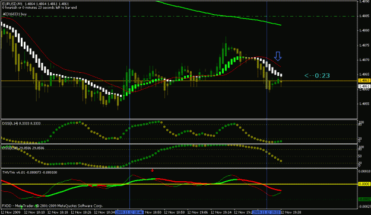The image size is (371, 215).
Task: Click the 12 Nov 2009 date label
Action: (x=11, y=213)
